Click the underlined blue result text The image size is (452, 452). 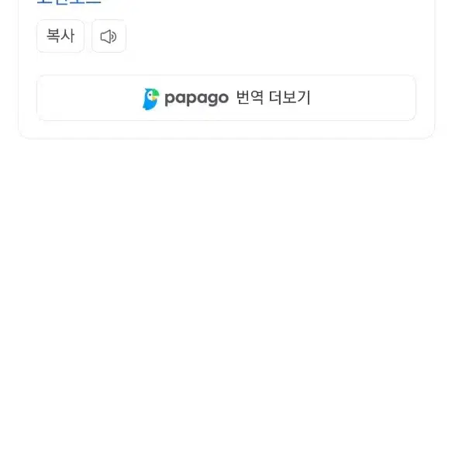coord(69,2)
